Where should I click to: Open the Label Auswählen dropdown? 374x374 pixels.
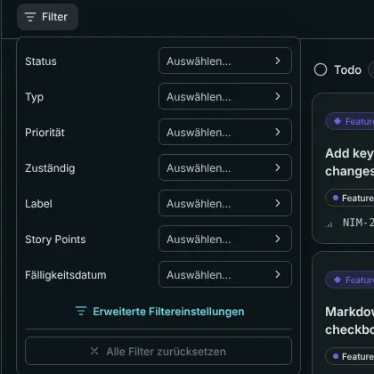[x=225, y=203]
